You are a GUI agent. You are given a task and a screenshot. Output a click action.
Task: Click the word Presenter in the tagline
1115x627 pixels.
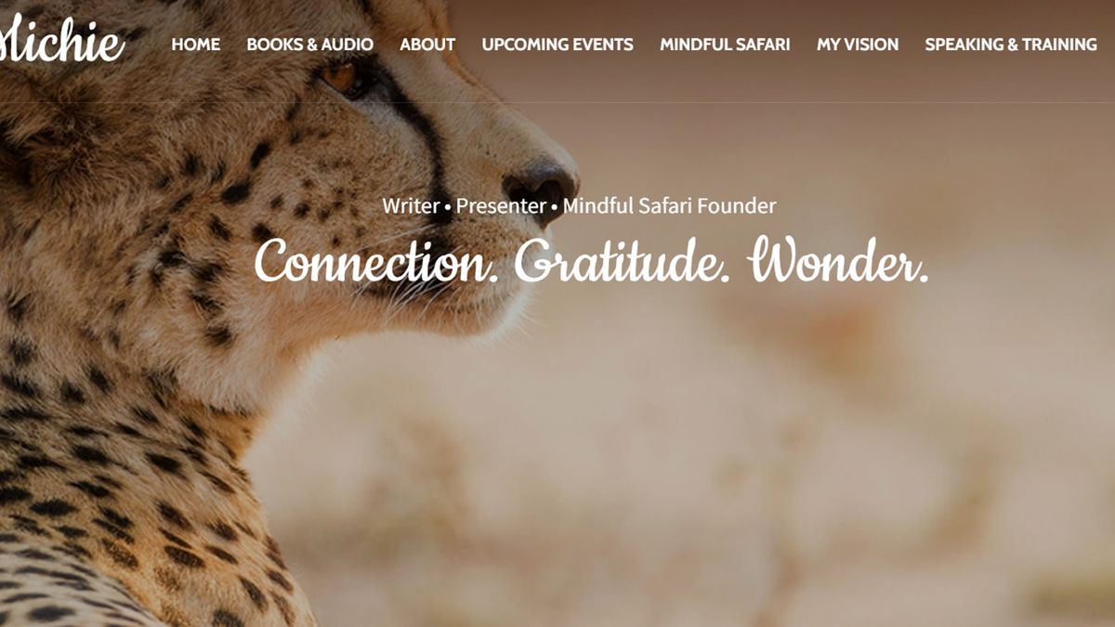pos(501,205)
